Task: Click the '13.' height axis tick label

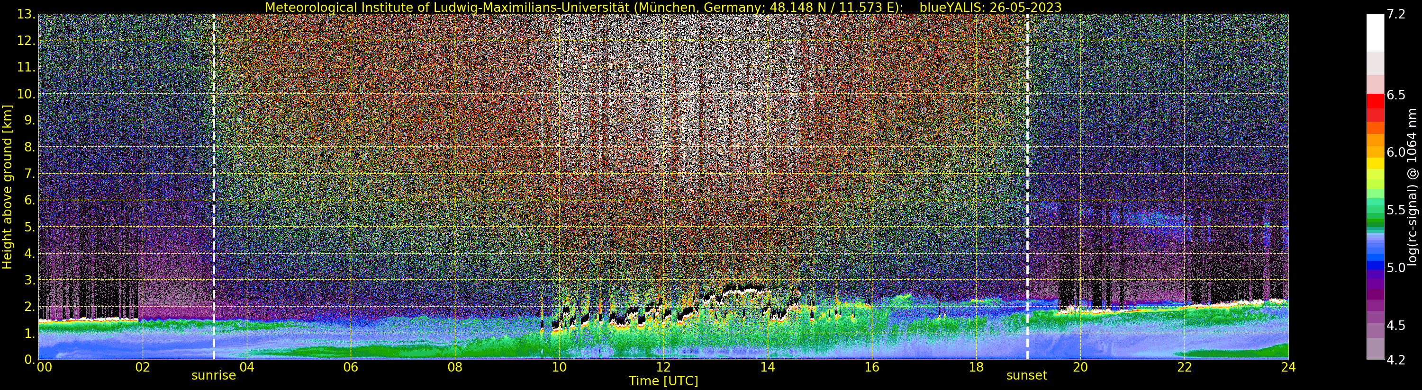Action: [x=26, y=14]
